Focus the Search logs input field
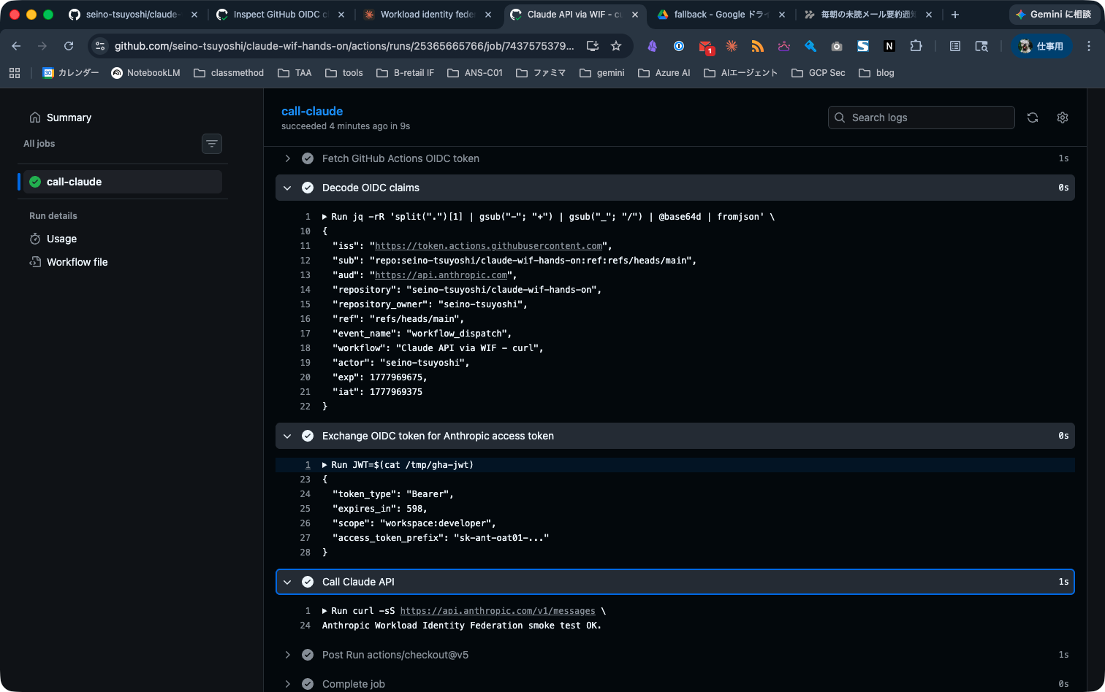Image resolution: width=1105 pixels, height=692 pixels. point(921,118)
